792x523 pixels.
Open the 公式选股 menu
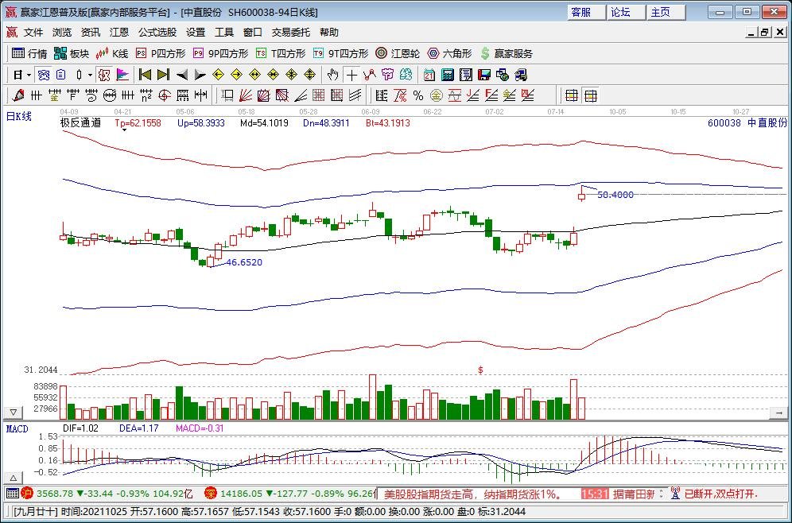click(x=157, y=33)
